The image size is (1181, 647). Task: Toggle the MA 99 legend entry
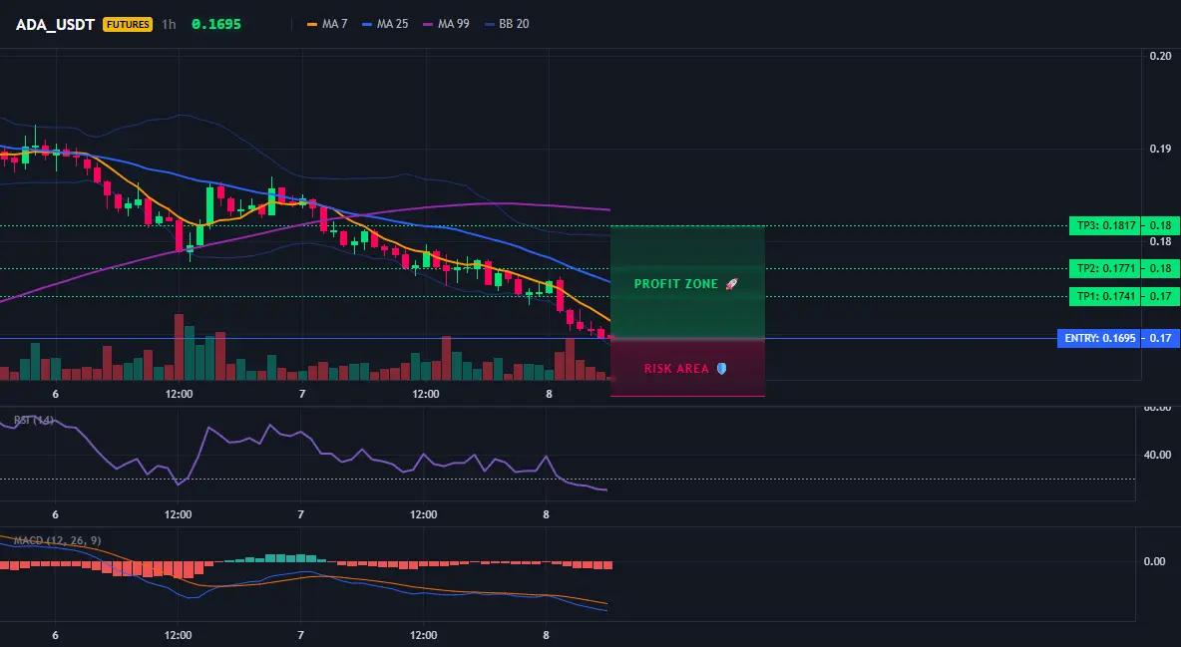(447, 24)
